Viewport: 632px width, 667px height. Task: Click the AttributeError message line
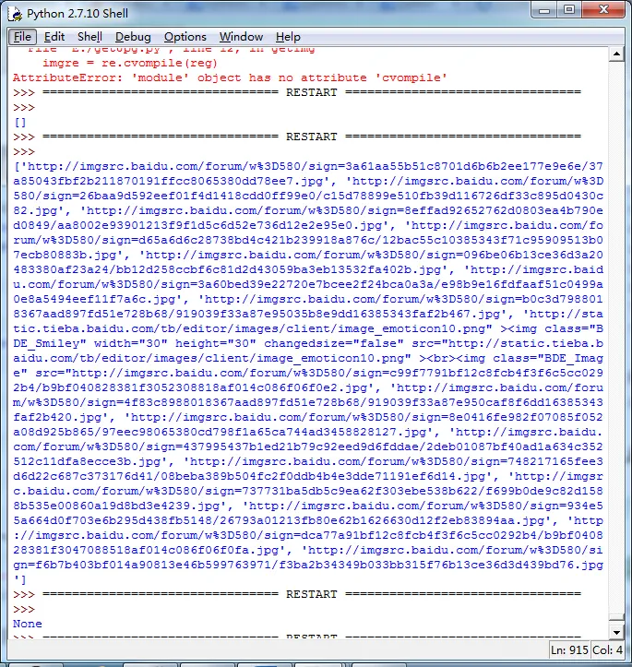pyautogui.click(x=230, y=77)
